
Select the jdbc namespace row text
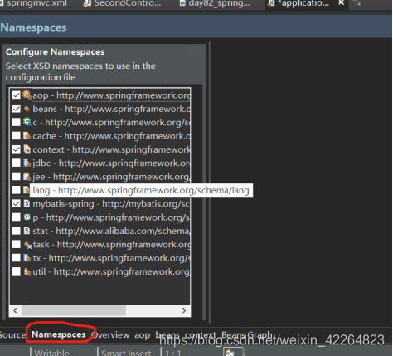coord(111,163)
